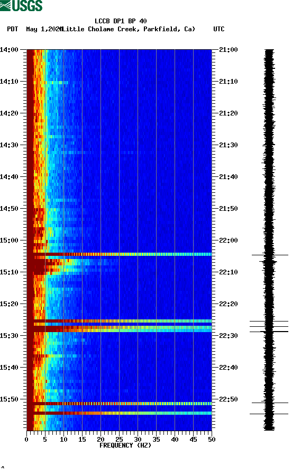Click the broadband spectrogram event band just after 15:00

120,254
